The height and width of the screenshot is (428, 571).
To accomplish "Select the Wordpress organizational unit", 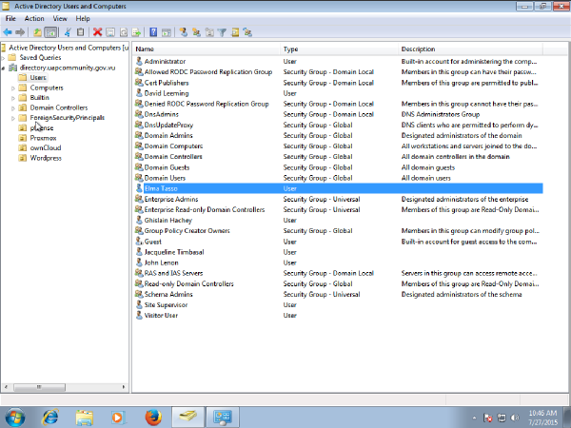I will [46, 158].
